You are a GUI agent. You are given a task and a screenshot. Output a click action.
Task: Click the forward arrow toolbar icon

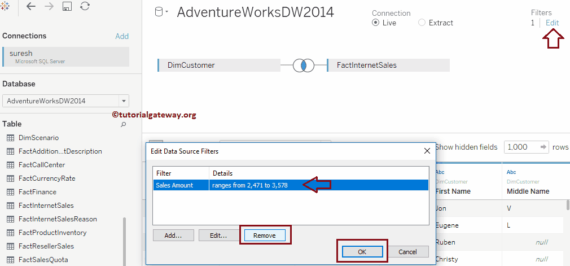pos(49,6)
